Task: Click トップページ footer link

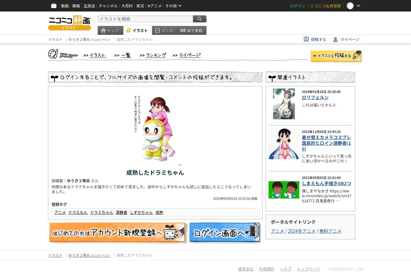Action: [309, 269]
